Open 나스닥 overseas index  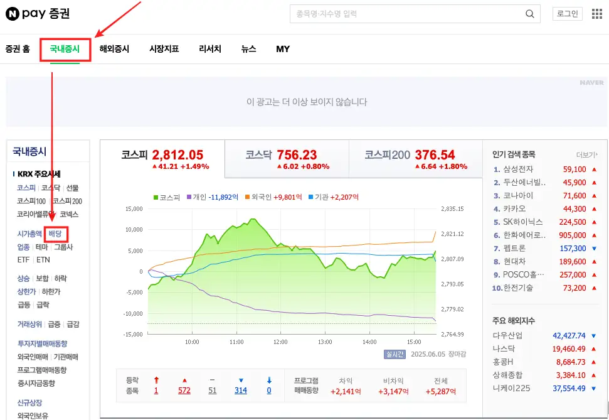pos(504,349)
